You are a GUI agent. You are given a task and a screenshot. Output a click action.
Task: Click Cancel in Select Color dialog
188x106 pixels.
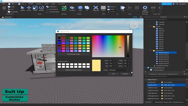pos(125,74)
